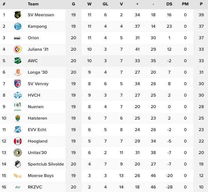The width and height of the screenshot is (208, 192).
Task: Sort by the W wins column header
Action: tap(89, 4)
